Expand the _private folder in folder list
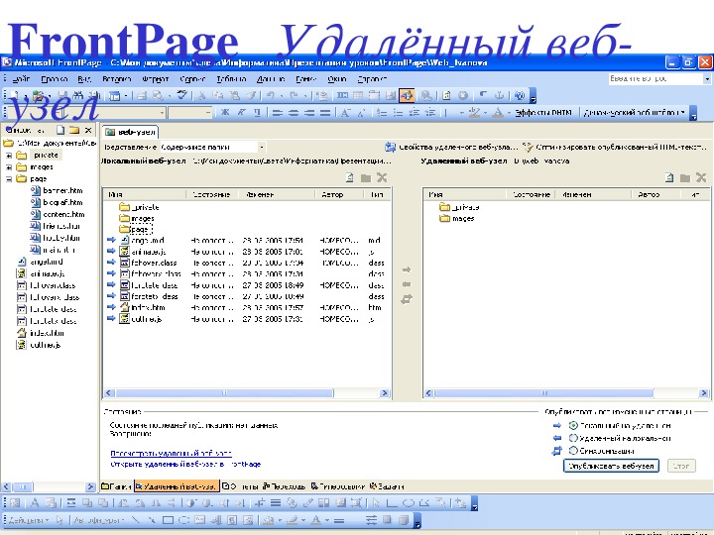 click(9, 156)
